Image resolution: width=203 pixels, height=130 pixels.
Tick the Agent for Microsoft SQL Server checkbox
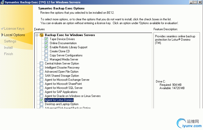41,88
